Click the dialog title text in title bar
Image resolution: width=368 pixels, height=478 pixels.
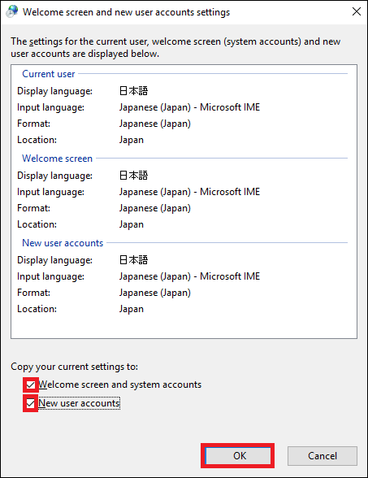pyautogui.click(x=126, y=12)
